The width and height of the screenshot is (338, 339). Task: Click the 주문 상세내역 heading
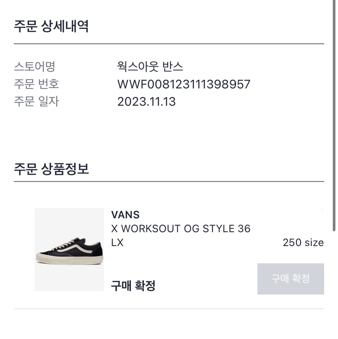pos(51,26)
